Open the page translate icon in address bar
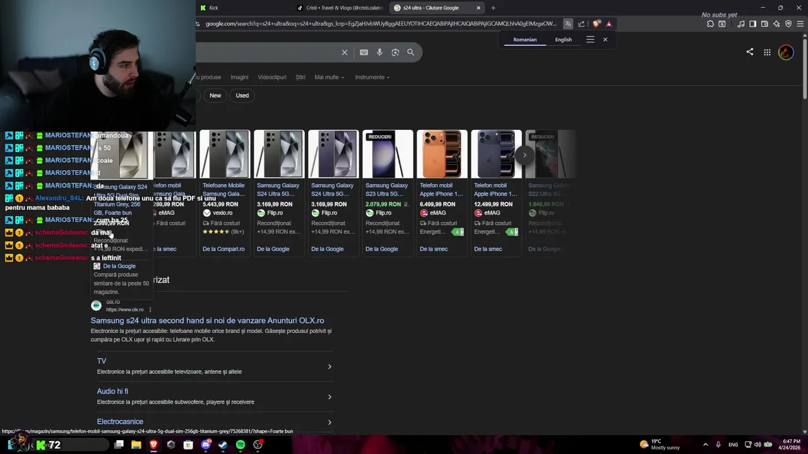 point(568,24)
